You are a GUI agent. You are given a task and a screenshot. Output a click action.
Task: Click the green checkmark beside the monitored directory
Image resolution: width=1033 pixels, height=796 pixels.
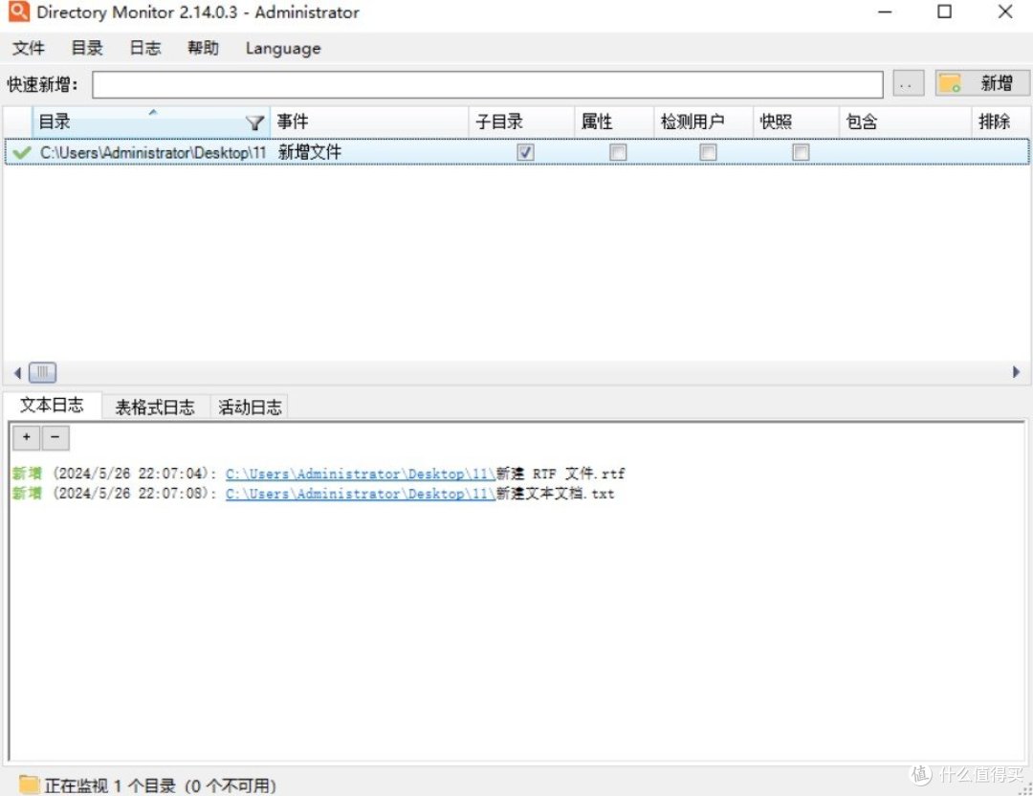[x=20, y=151]
